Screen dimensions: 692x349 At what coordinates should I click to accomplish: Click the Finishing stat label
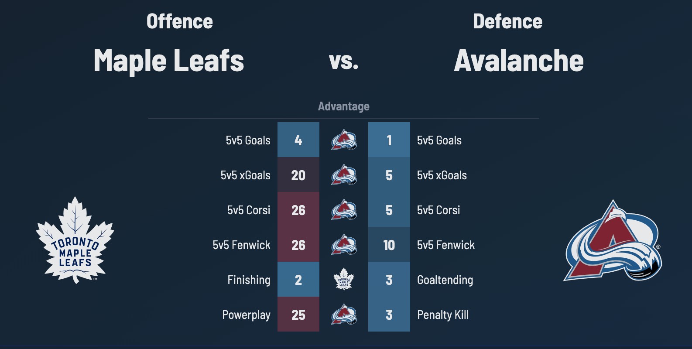click(249, 280)
